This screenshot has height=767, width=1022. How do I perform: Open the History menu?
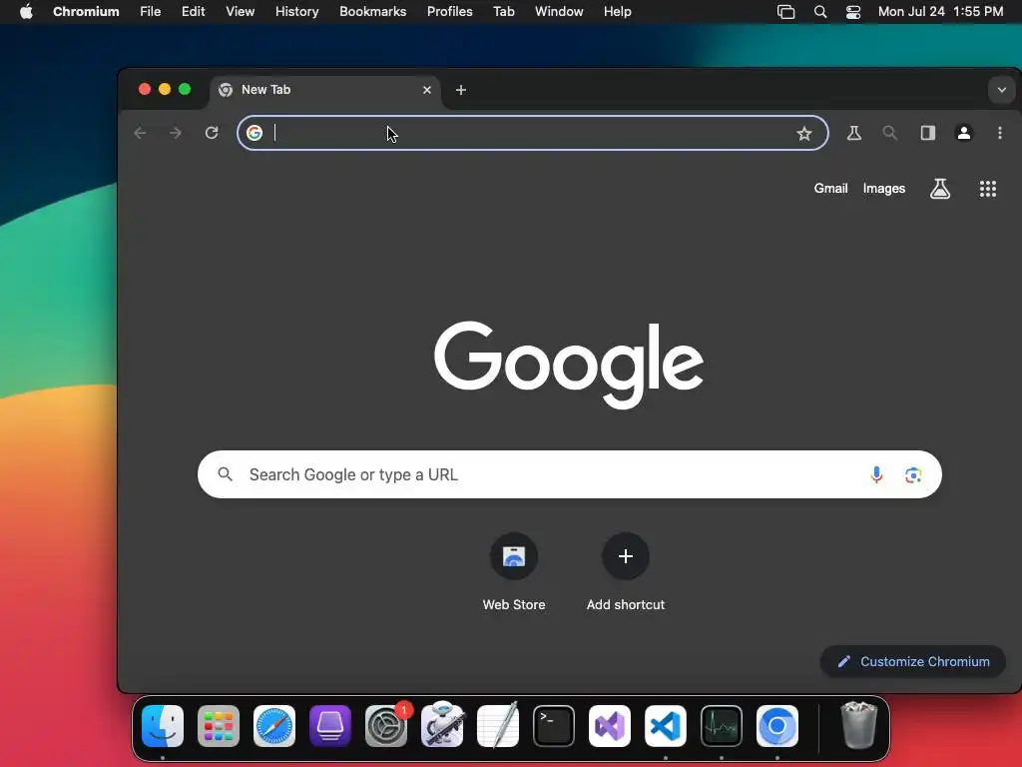[296, 12]
